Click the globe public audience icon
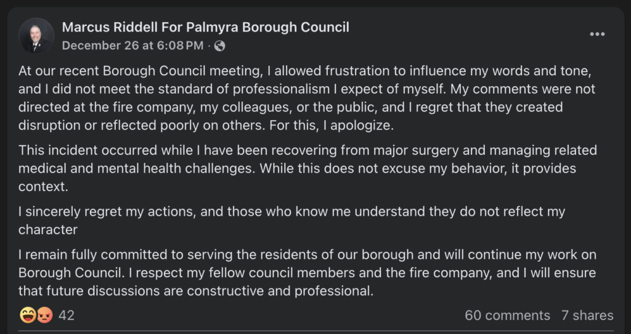The image size is (631, 334). pos(220,46)
